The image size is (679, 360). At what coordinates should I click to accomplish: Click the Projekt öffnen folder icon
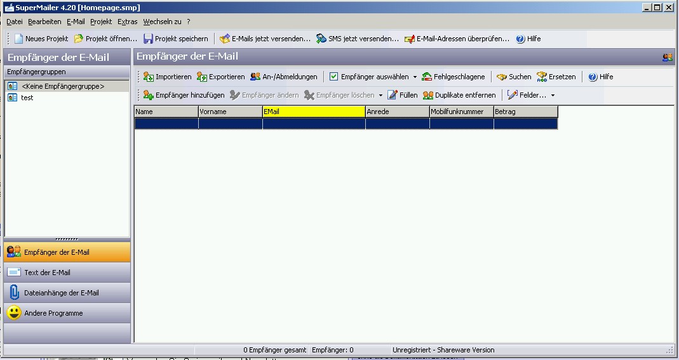[78, 39]
